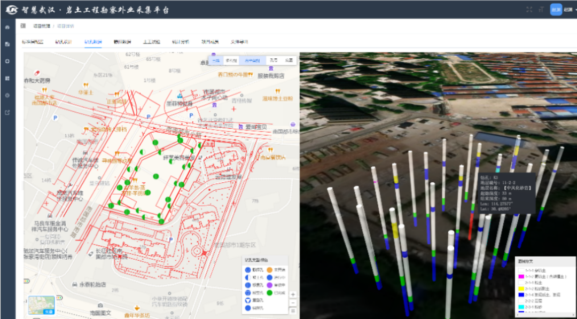Open the user avatar dropdown at top right
The image size is (577, 319).
tap(556, 10)
